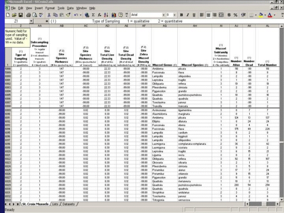Open the Data menu

pos(70,8)
